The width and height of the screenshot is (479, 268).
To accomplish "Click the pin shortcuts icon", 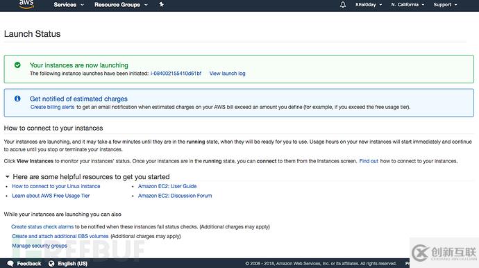I will click(x=161, y=4).
